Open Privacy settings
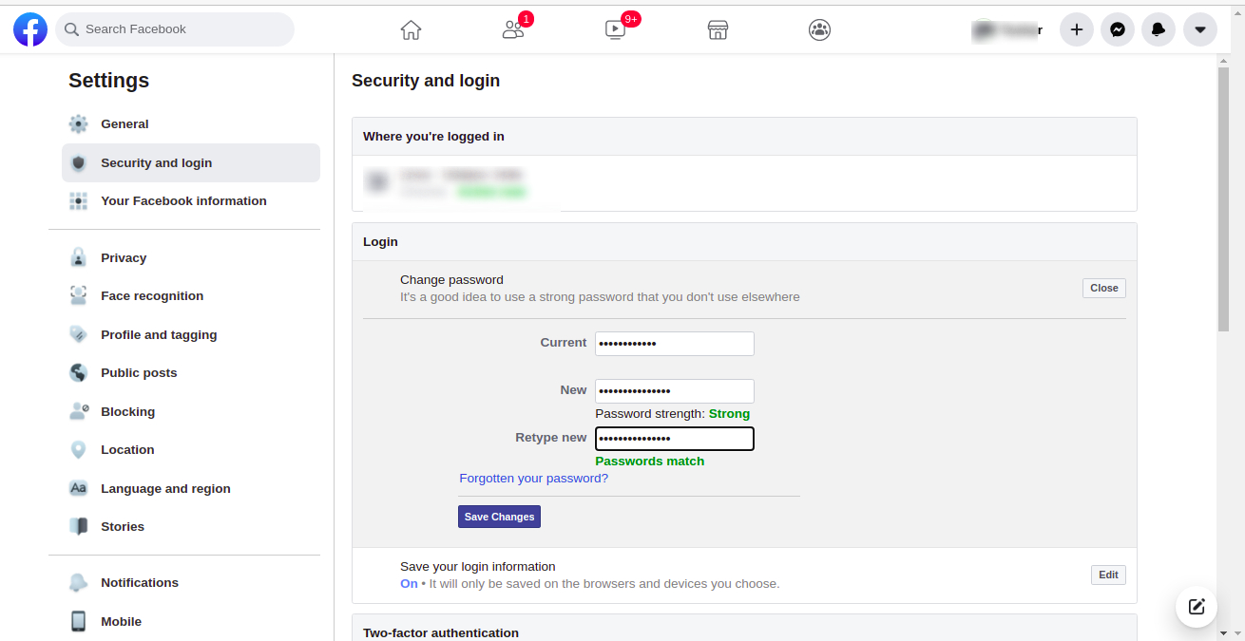The height and width of the screenshot is (641, 1245). 124,257
